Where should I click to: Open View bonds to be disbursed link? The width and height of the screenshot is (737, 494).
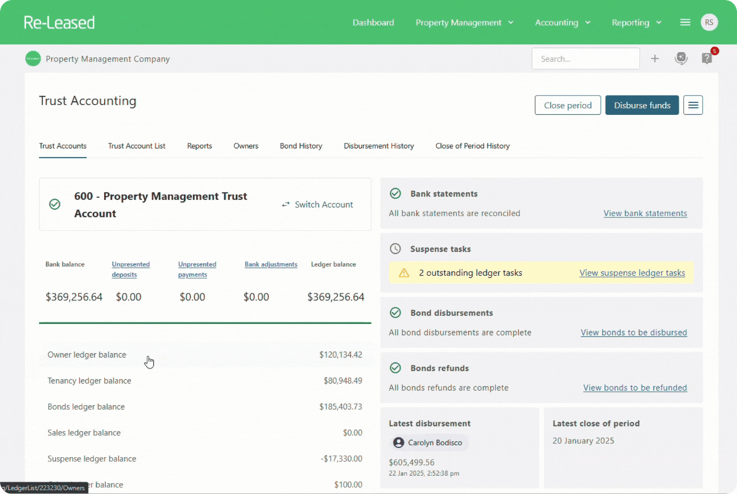pyautogui.click(x=634, y=333)
